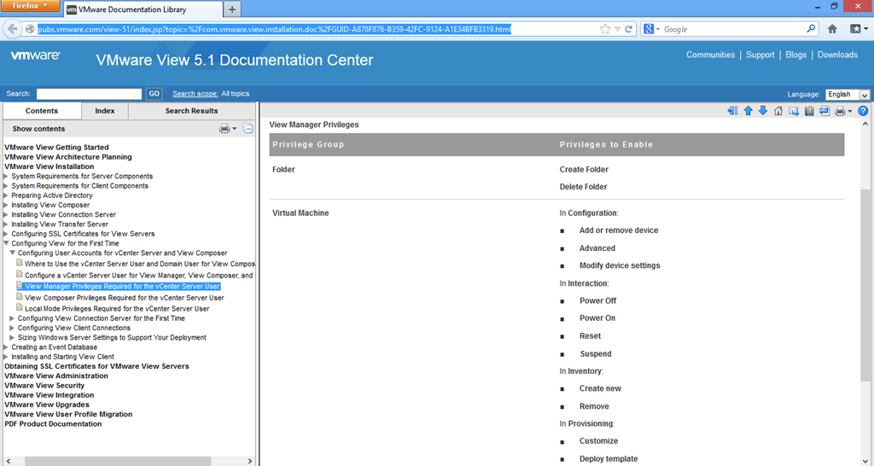
Task: Click the VMware logo
Action: coord(36,55)
